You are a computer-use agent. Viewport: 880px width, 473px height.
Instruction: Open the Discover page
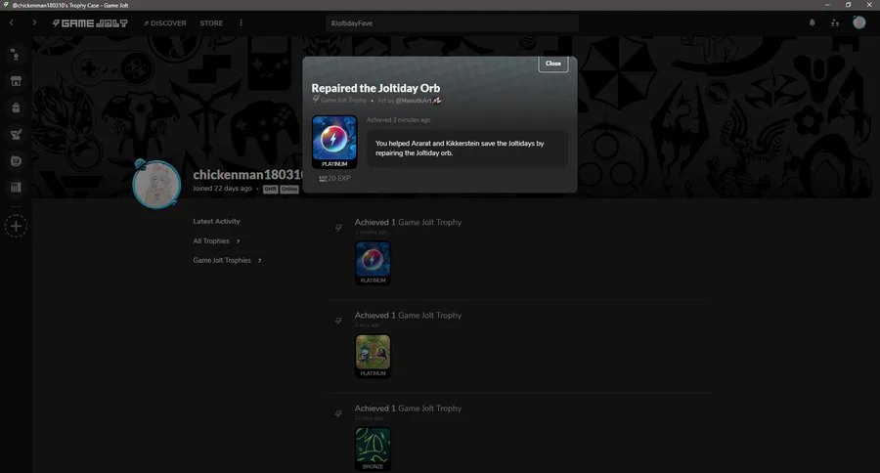coord(165,23)
